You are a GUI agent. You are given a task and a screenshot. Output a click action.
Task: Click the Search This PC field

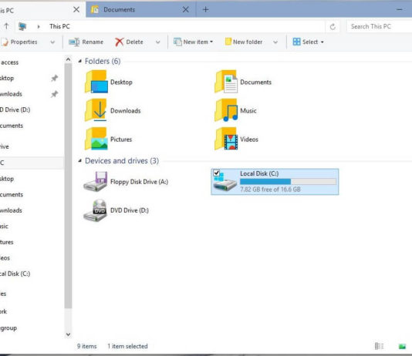(x=379, y=26)
